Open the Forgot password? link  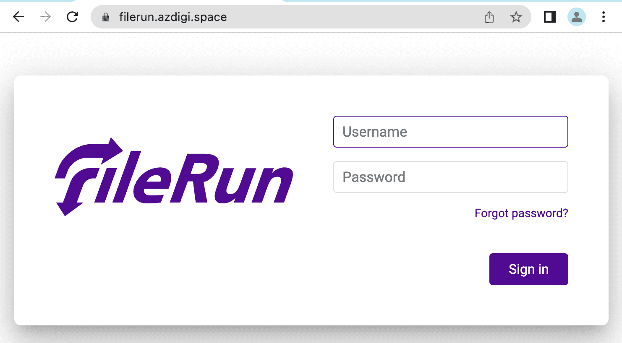tap(521, 213)
